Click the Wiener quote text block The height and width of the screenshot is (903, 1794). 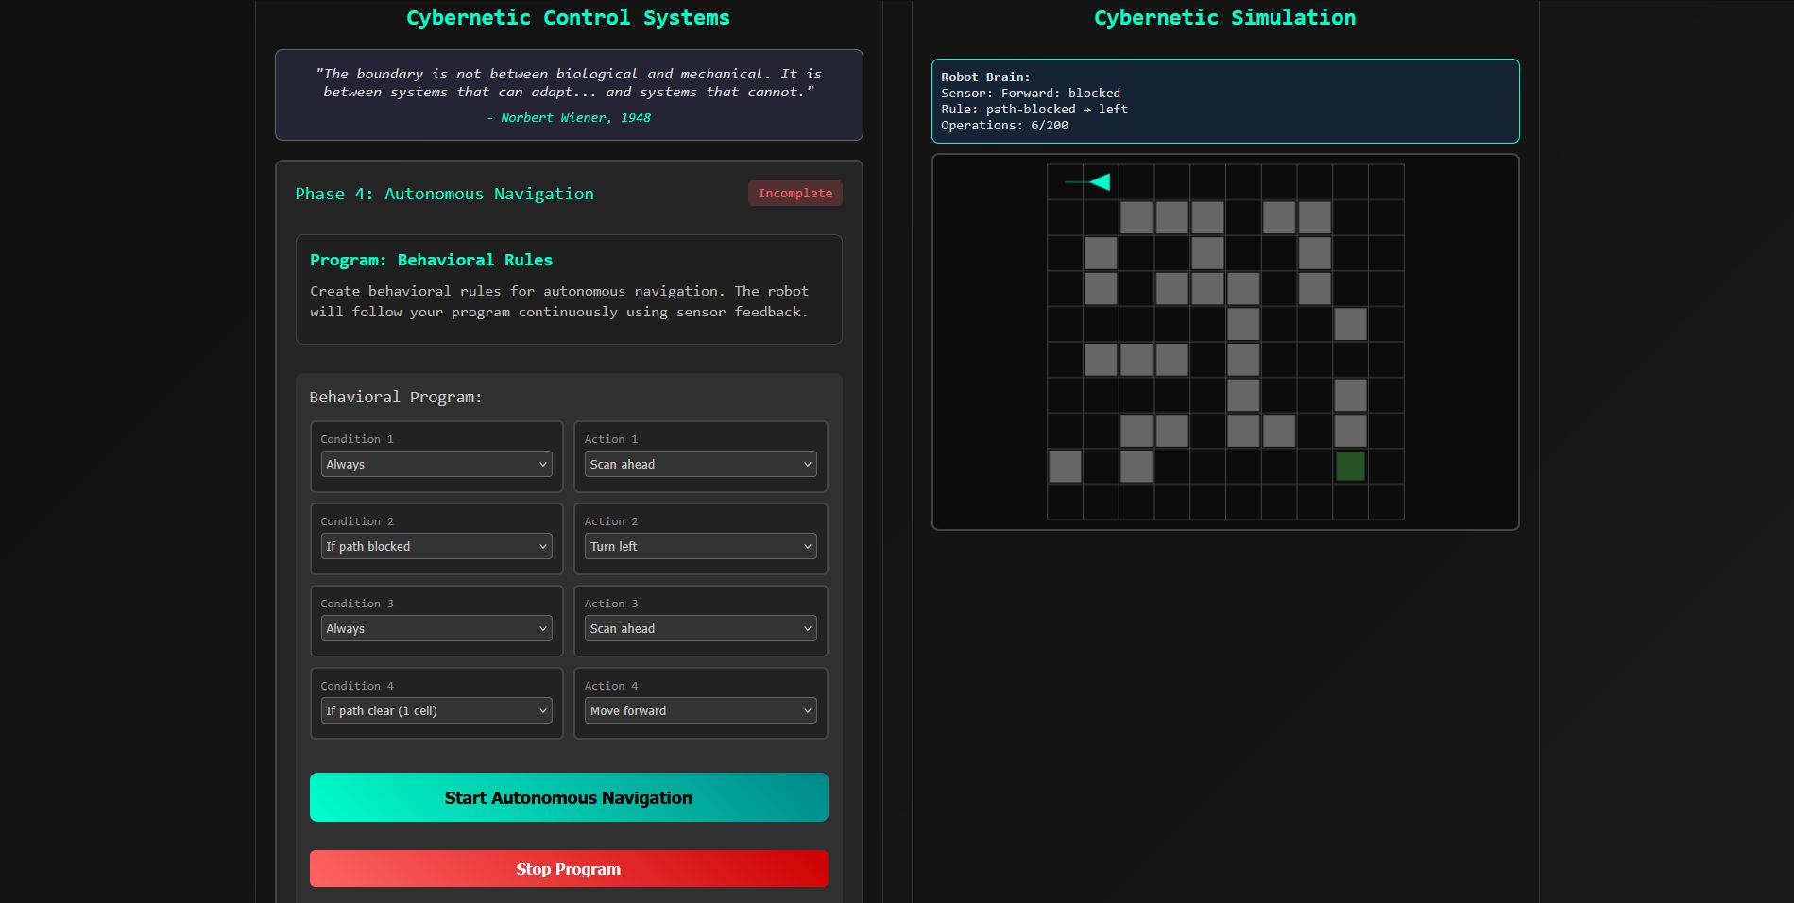pos(569,82)
